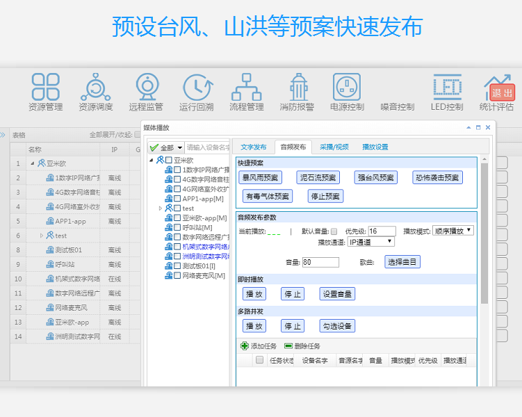Click the 消防报警 fire hydrant icon
522x417 pixels.
pyautogui.click(x=297, y=87)
